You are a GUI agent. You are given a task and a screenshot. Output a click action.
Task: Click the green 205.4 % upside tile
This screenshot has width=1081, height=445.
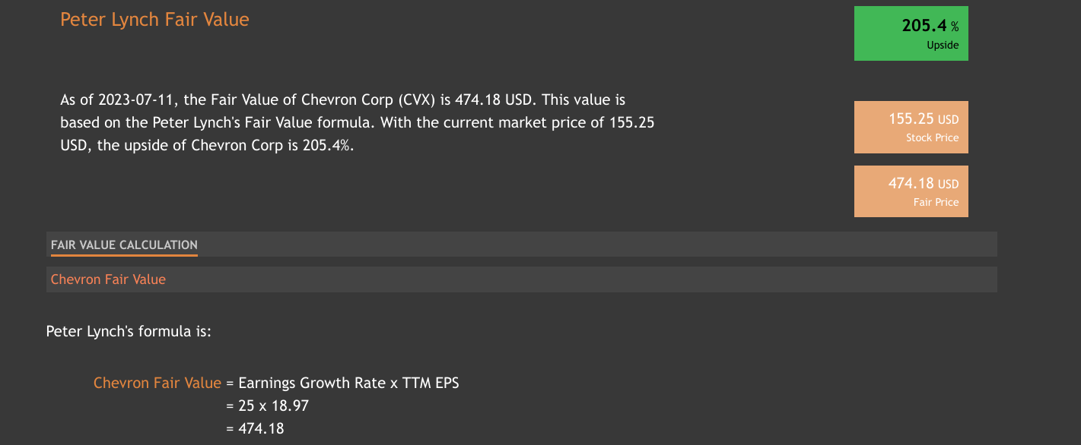click(911, 33)
